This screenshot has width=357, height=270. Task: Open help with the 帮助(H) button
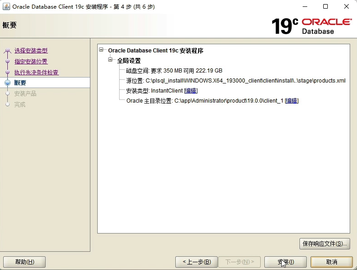(x=24, y=262)
